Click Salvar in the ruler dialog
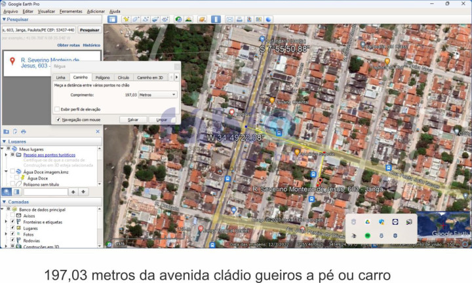This screenshot has height=283, width=472. (133, 120)
